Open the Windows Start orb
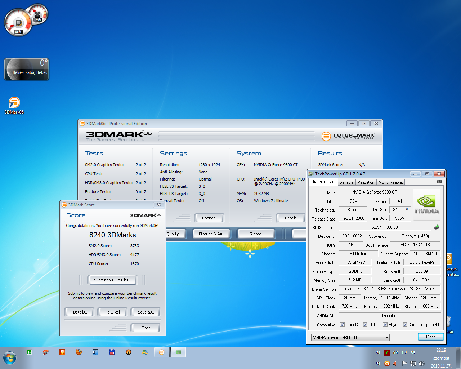461x369 pixels. click(x=10, y=358)
